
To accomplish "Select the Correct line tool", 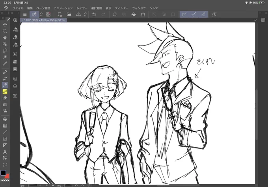I will pyautogui.click(x=5, y=158).
